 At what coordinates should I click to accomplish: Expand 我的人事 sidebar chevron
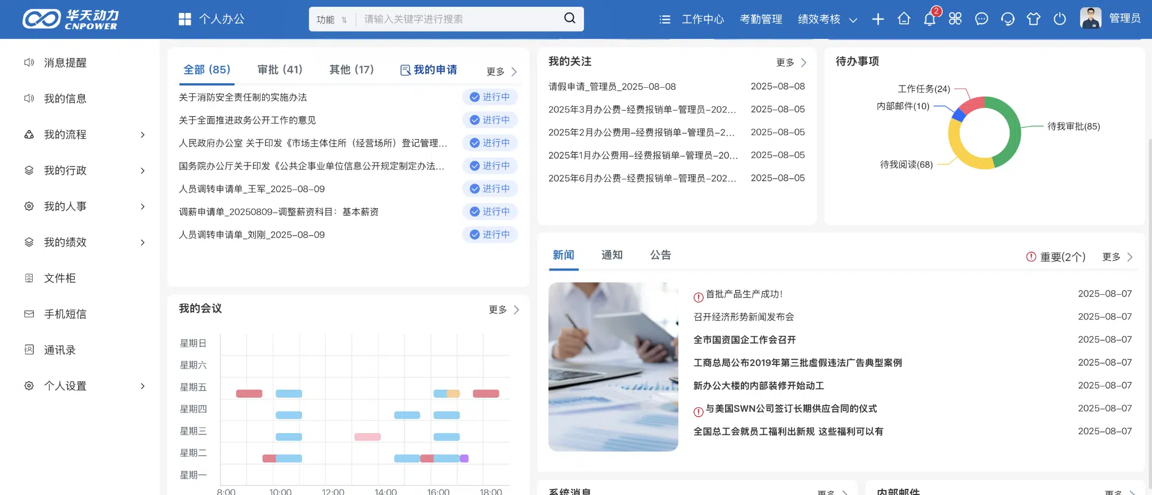click(x=143, y=206)
